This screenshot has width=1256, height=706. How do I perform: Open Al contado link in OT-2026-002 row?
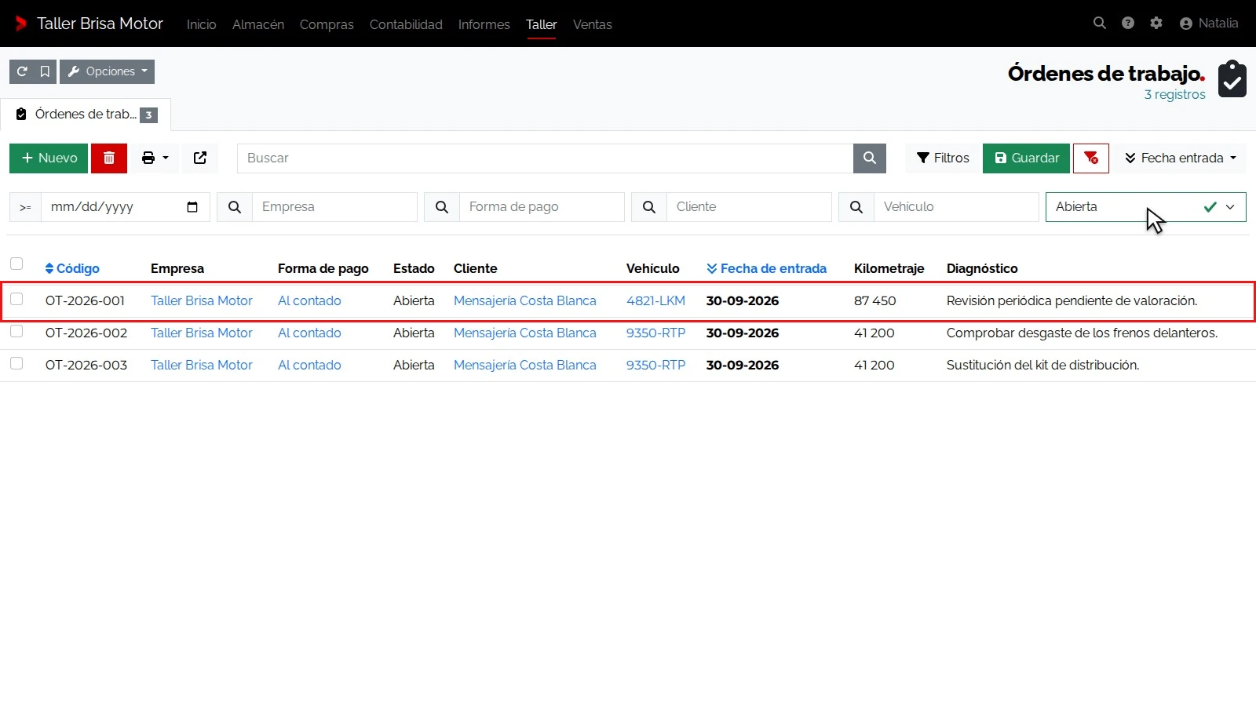point(309,333)
